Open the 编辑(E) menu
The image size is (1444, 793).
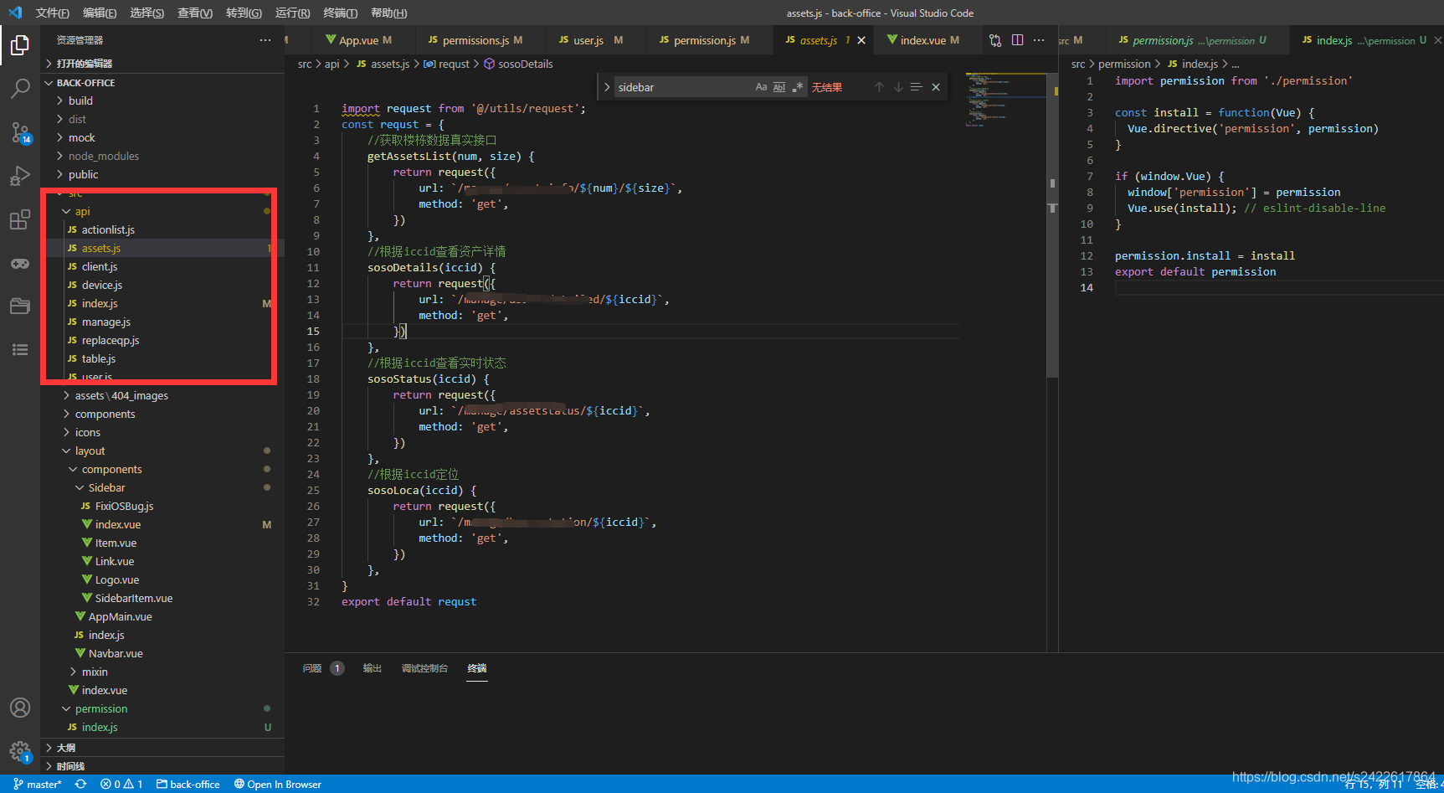pos(100,13)
